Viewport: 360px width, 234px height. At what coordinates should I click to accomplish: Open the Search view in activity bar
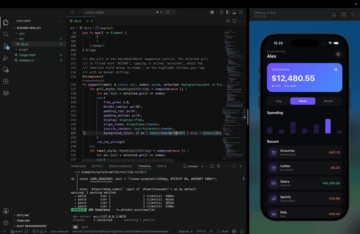6,34
